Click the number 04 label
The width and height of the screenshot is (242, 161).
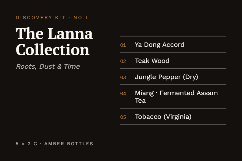(x=123, y=94)
